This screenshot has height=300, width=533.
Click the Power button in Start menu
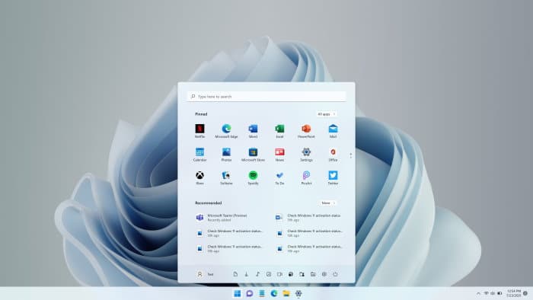click(335, 274)
